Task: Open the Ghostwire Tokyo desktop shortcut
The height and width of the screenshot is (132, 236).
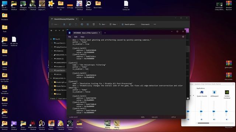Action: pos(70,125)
